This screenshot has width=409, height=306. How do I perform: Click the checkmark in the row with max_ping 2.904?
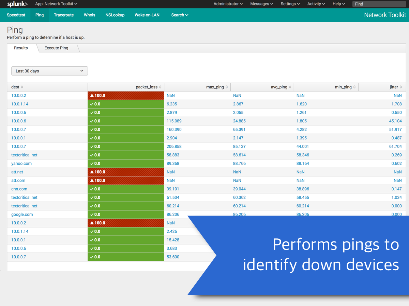(x=92, y=138)
